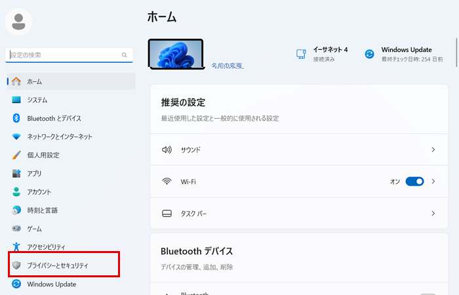459x295 pixels.
Task: Open Bluetooth とデバイス category
Action: point(71,118)
